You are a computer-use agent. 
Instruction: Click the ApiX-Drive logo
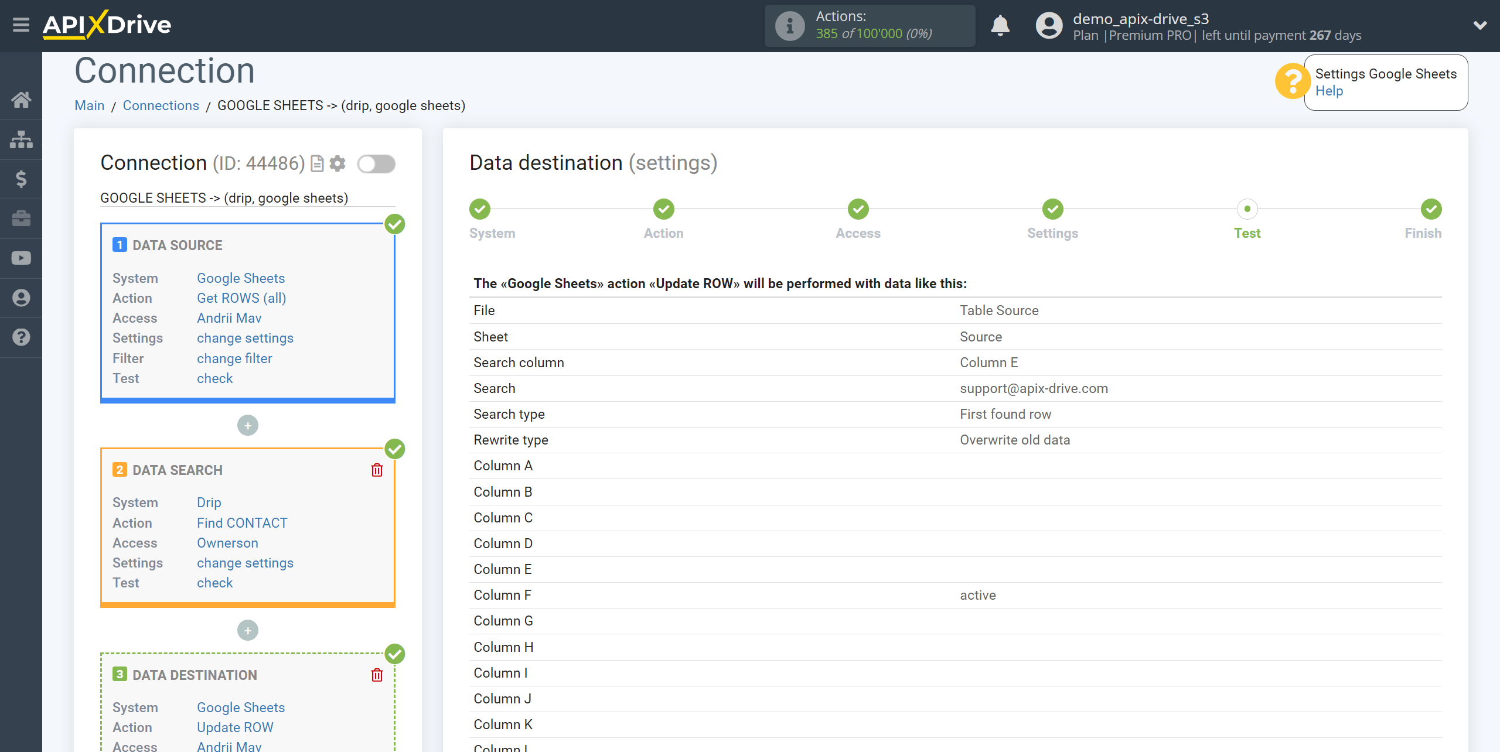click(107, 25)
